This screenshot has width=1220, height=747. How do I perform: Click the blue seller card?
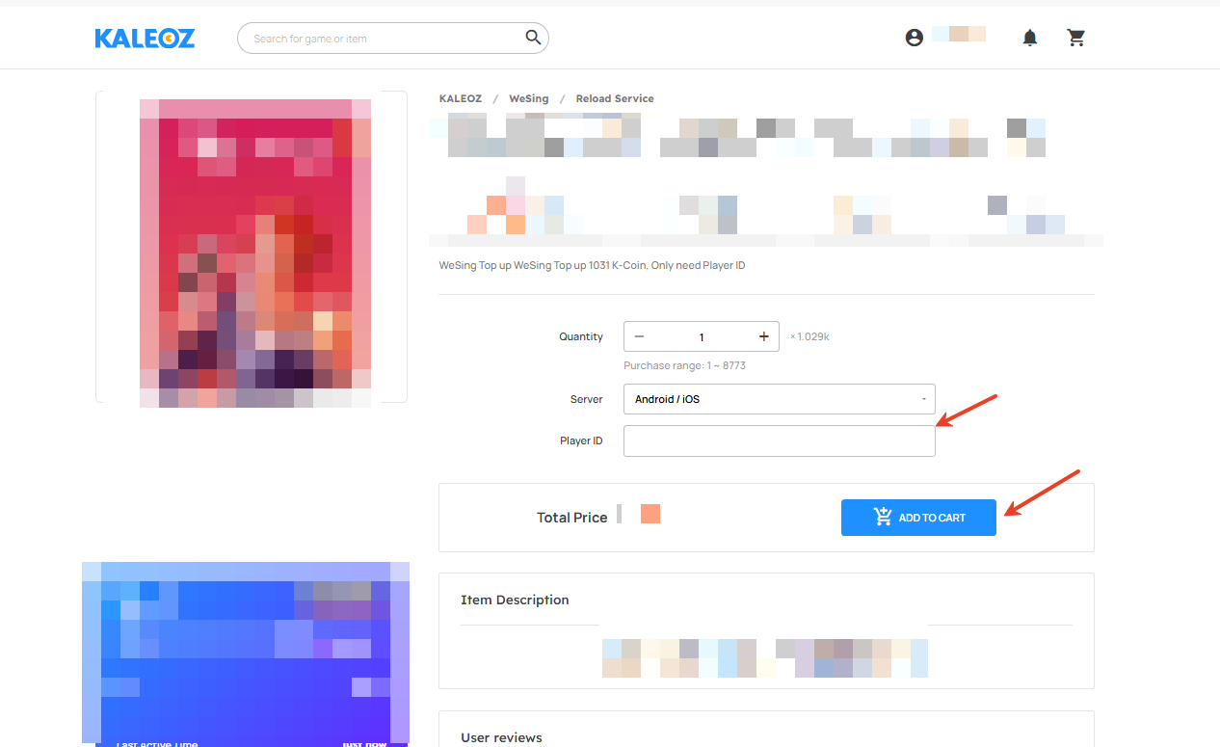coord(246,654)
